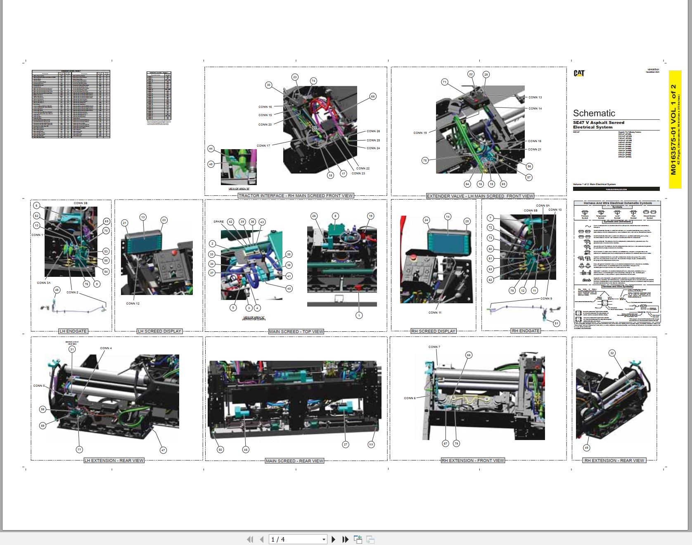Click the CAT logo on the title block
This screenshot has width=692, height=545.
(x=579, y=73)
